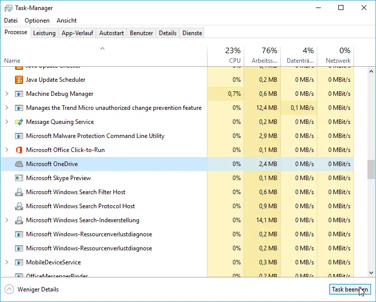The width and height of the screenshot is (376, 302).
Task: Switch to the Details tab
Action: [167, 33]
